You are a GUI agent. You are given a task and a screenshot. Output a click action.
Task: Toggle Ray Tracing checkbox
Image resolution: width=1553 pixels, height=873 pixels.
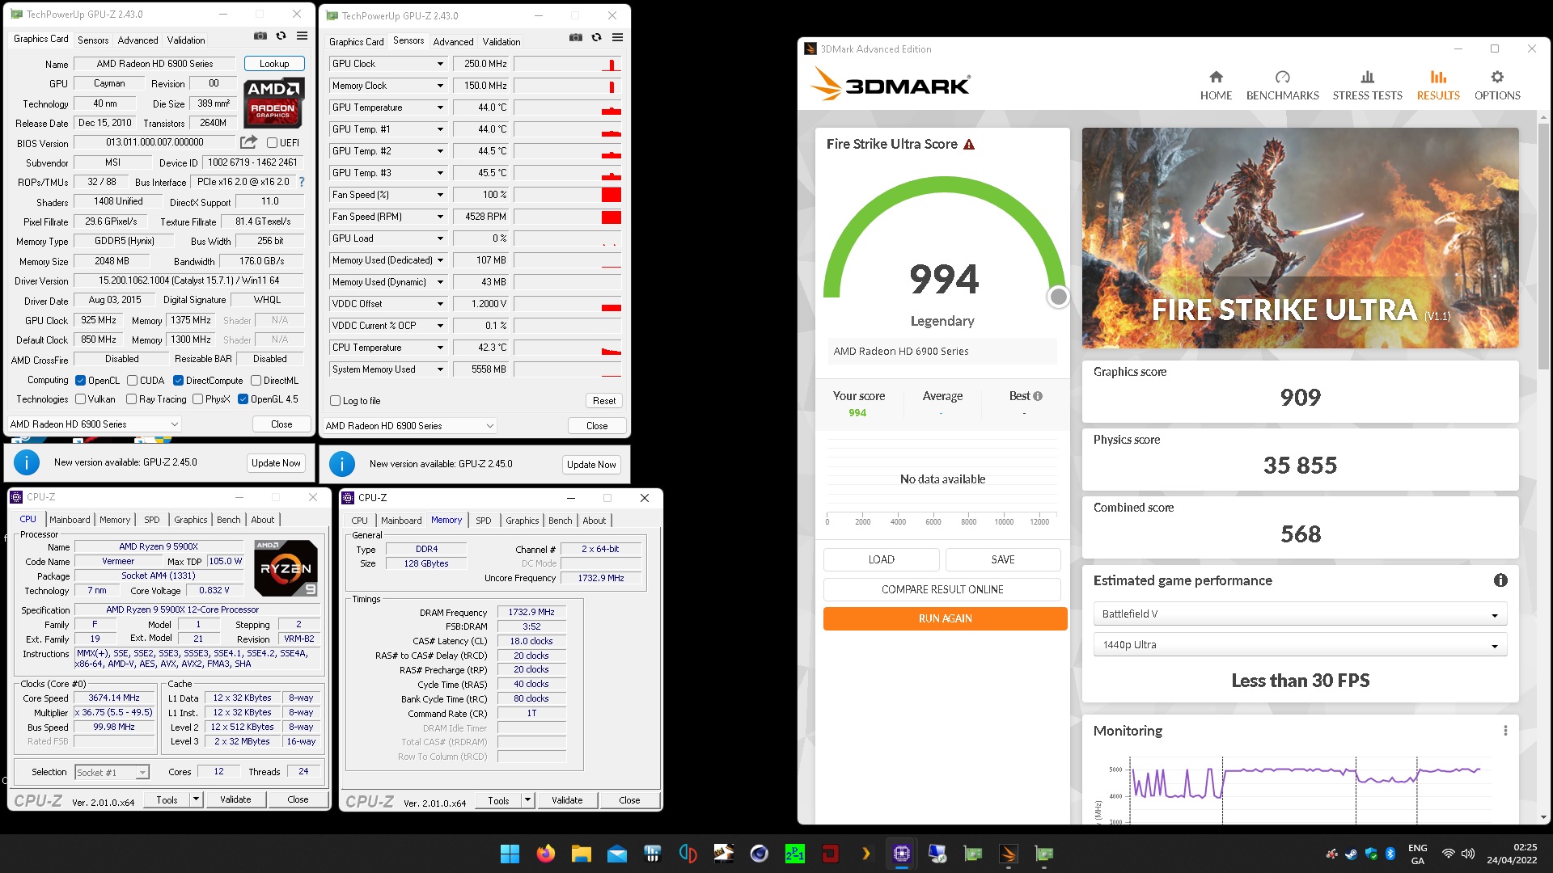coord(131,399)
